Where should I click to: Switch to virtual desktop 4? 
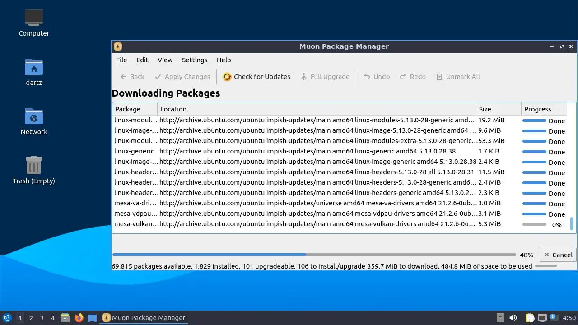[52, 318]
